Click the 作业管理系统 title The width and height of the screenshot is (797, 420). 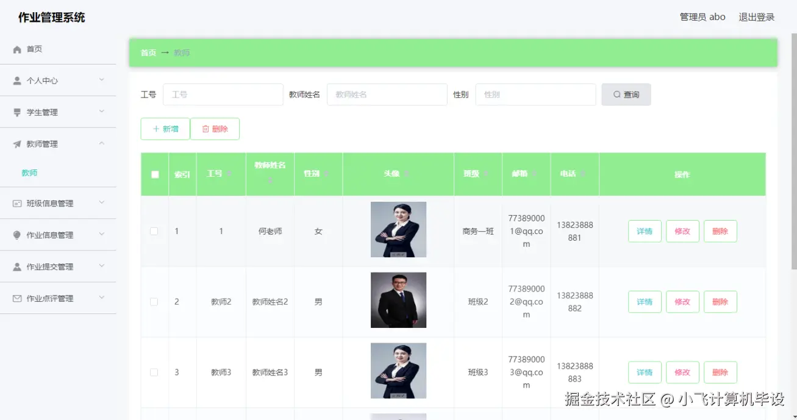click(x=52, y=17)
